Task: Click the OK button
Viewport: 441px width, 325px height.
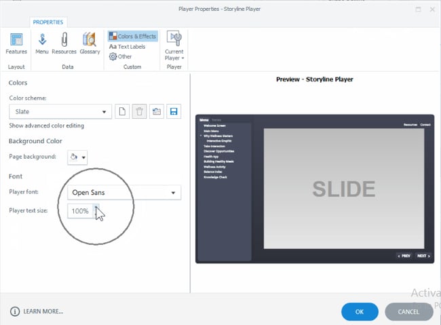Action: pos(360,312)
